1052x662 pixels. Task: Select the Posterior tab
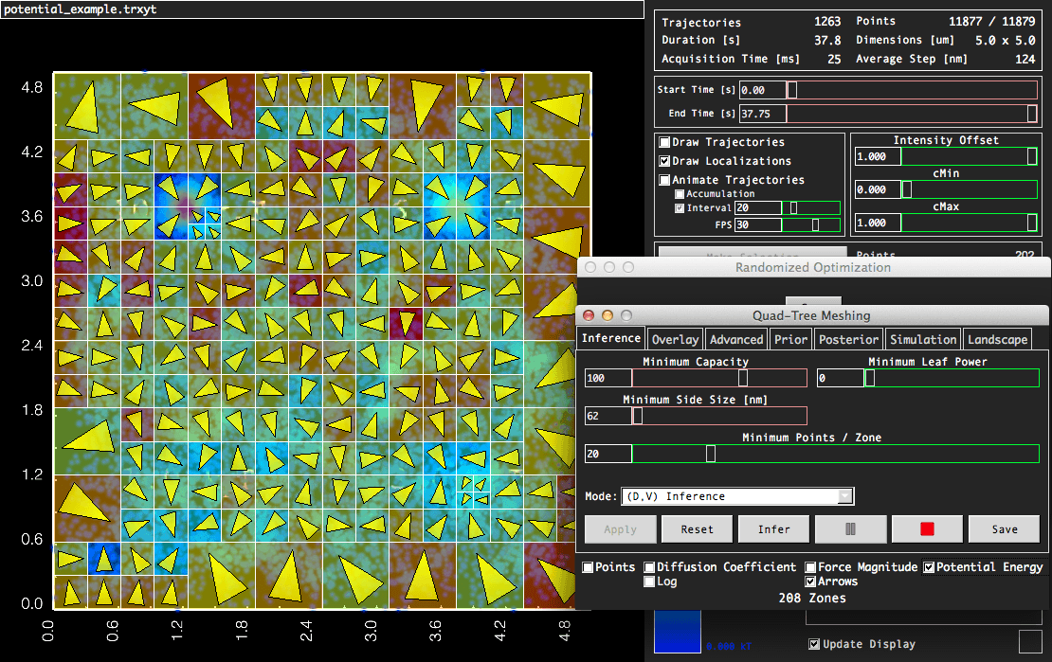[849, 339]
